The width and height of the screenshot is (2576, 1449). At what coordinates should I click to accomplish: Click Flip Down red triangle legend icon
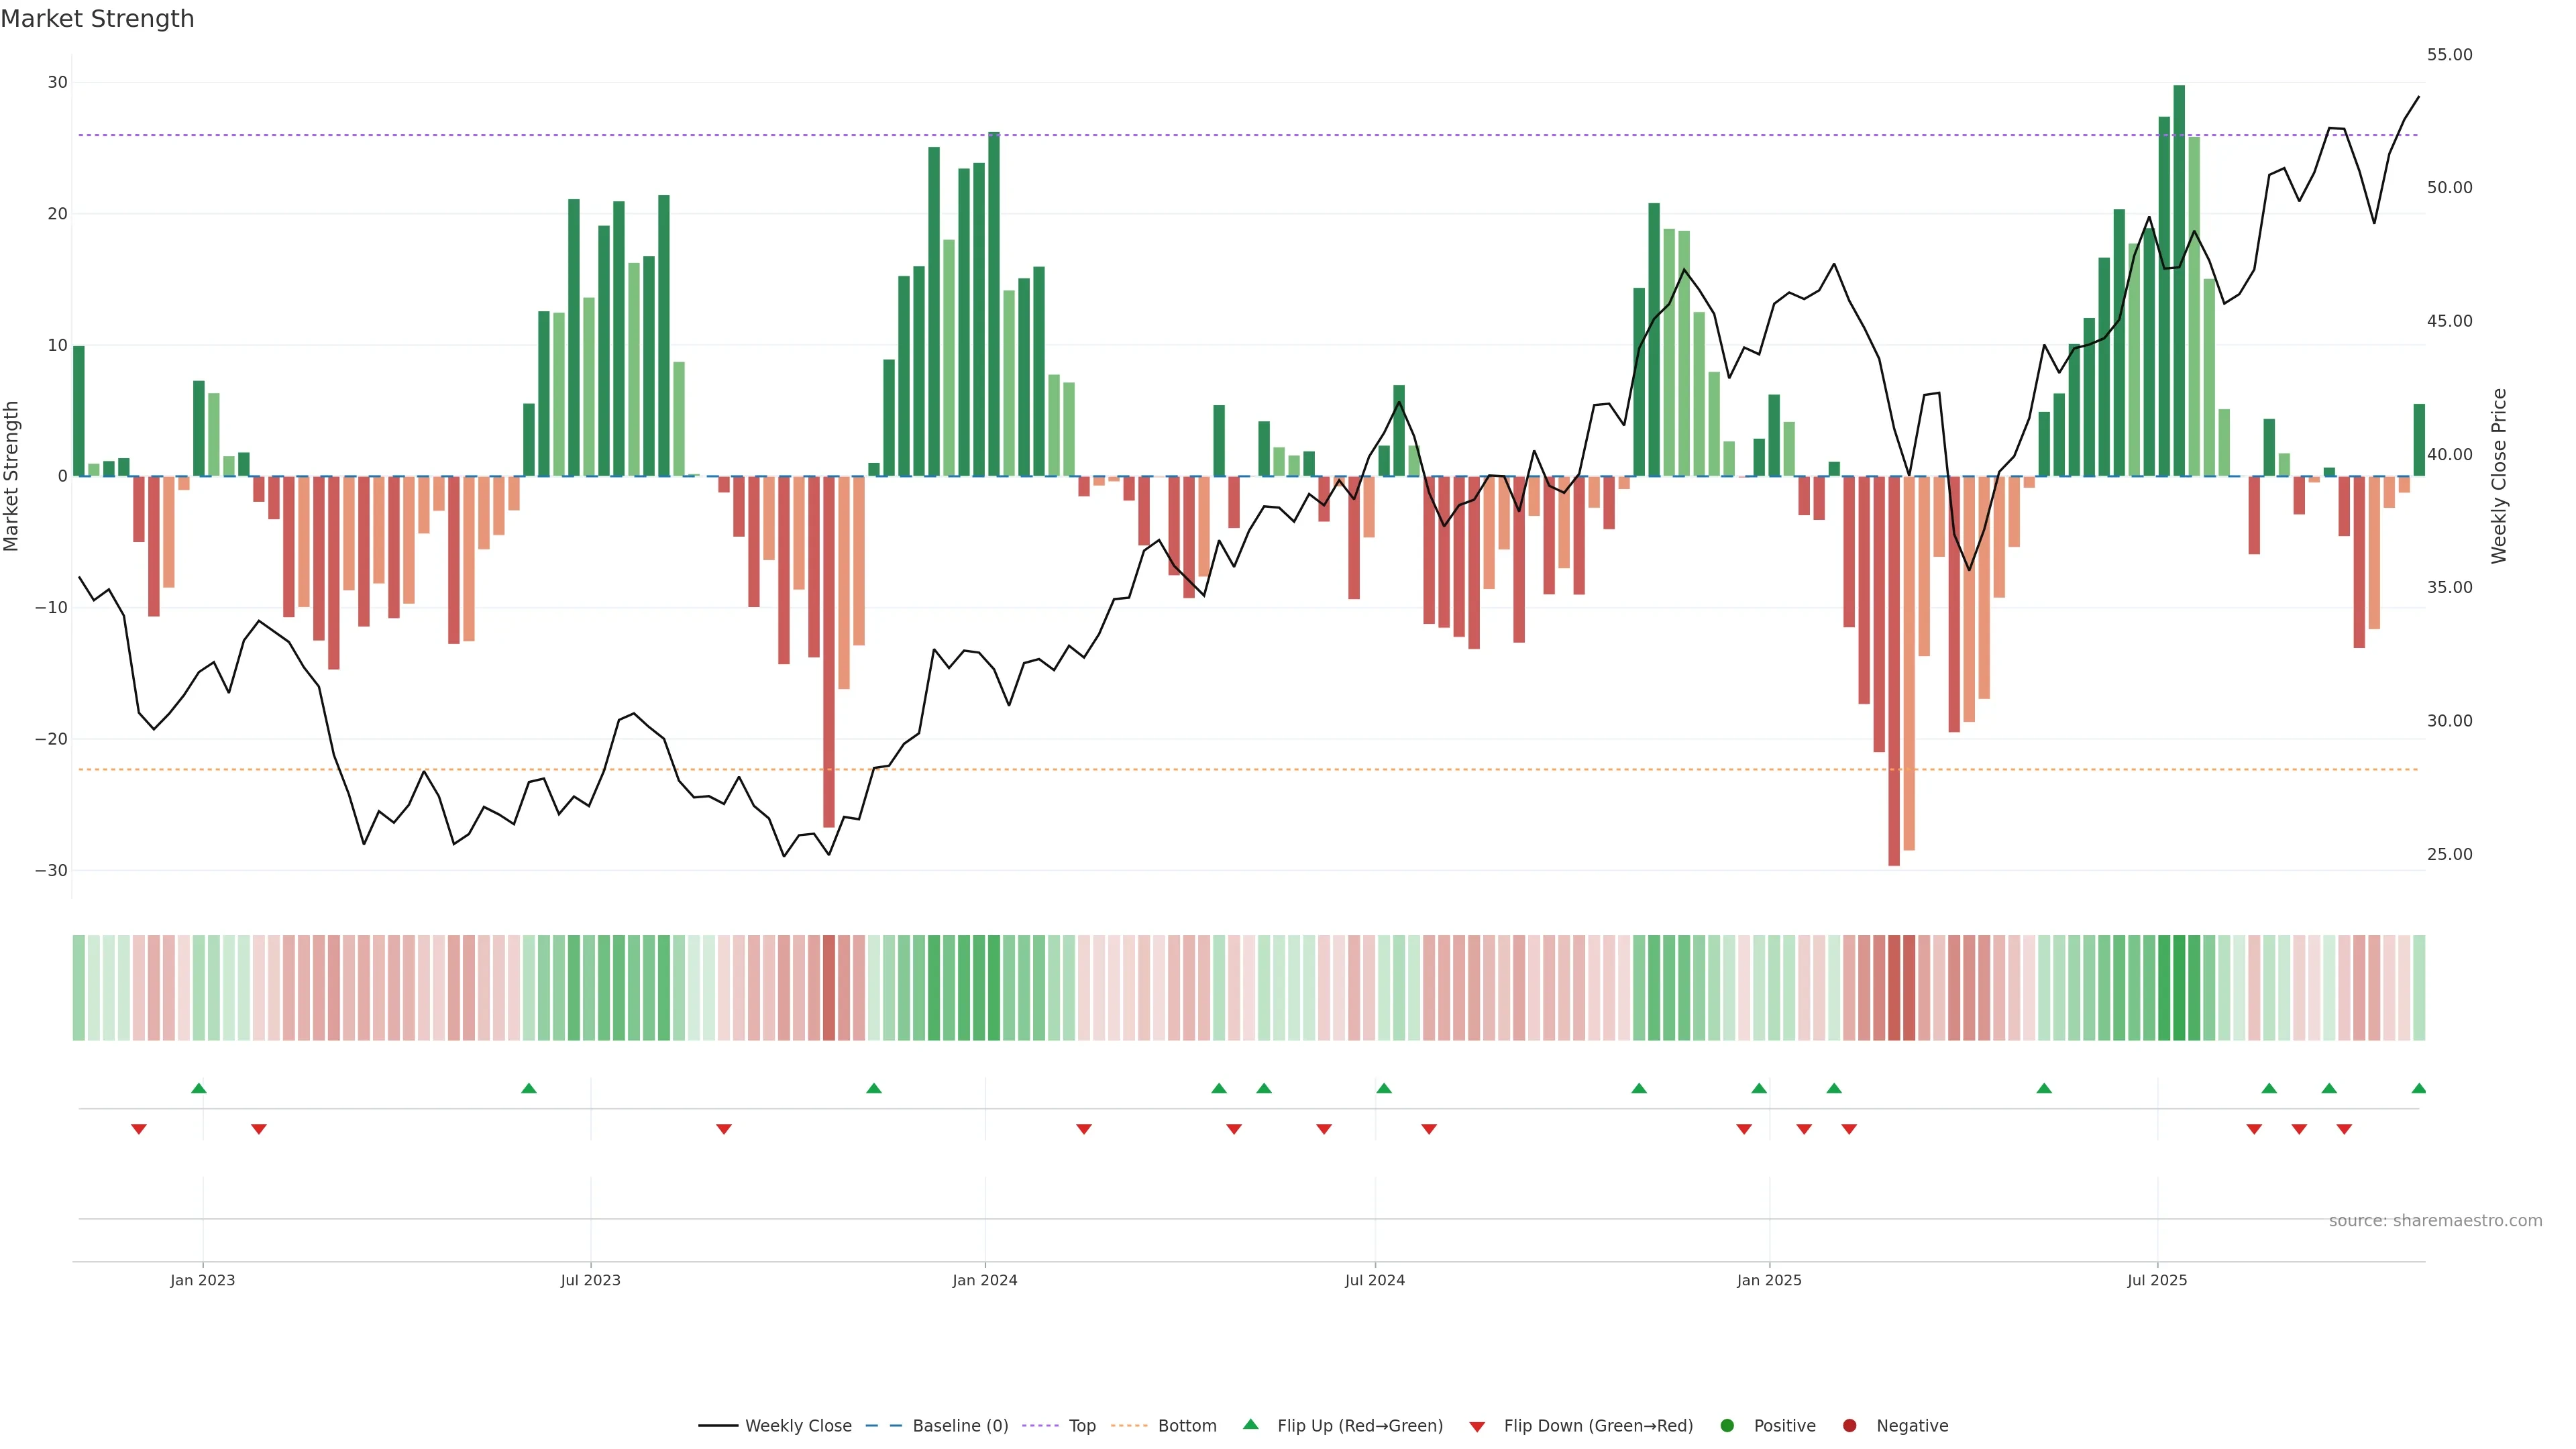pos(1477,1427)
